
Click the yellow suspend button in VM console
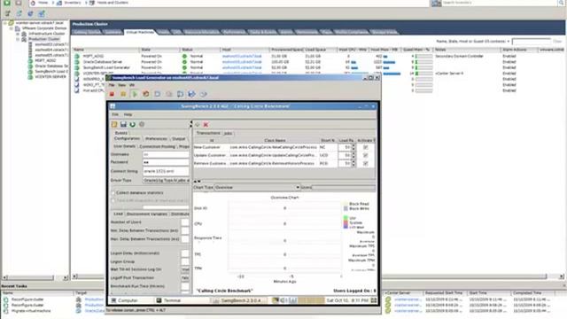(123, 94)
